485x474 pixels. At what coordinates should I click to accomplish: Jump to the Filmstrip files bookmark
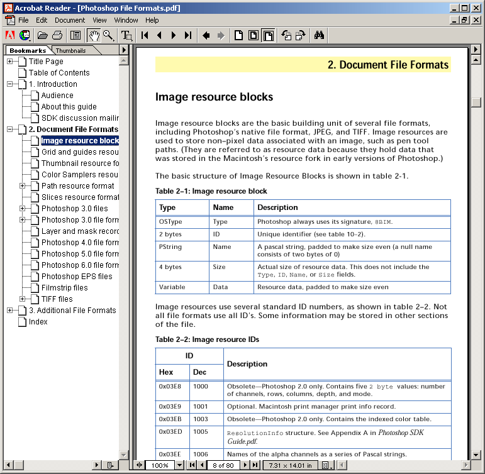[64, 288]
